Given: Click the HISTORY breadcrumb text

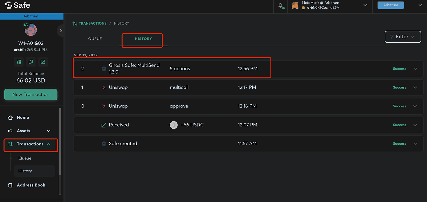Looking at the screenshot, I should click(121, 23).
